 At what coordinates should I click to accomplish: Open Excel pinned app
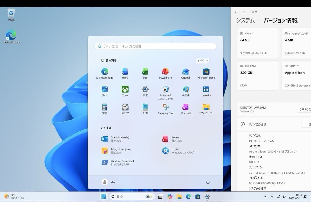tap(145, 74)
